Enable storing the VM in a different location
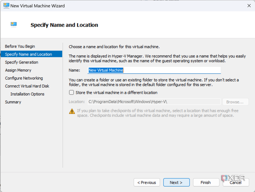Image resolution: width=255 pixels, height=192 pixels. tap(71, 92)
